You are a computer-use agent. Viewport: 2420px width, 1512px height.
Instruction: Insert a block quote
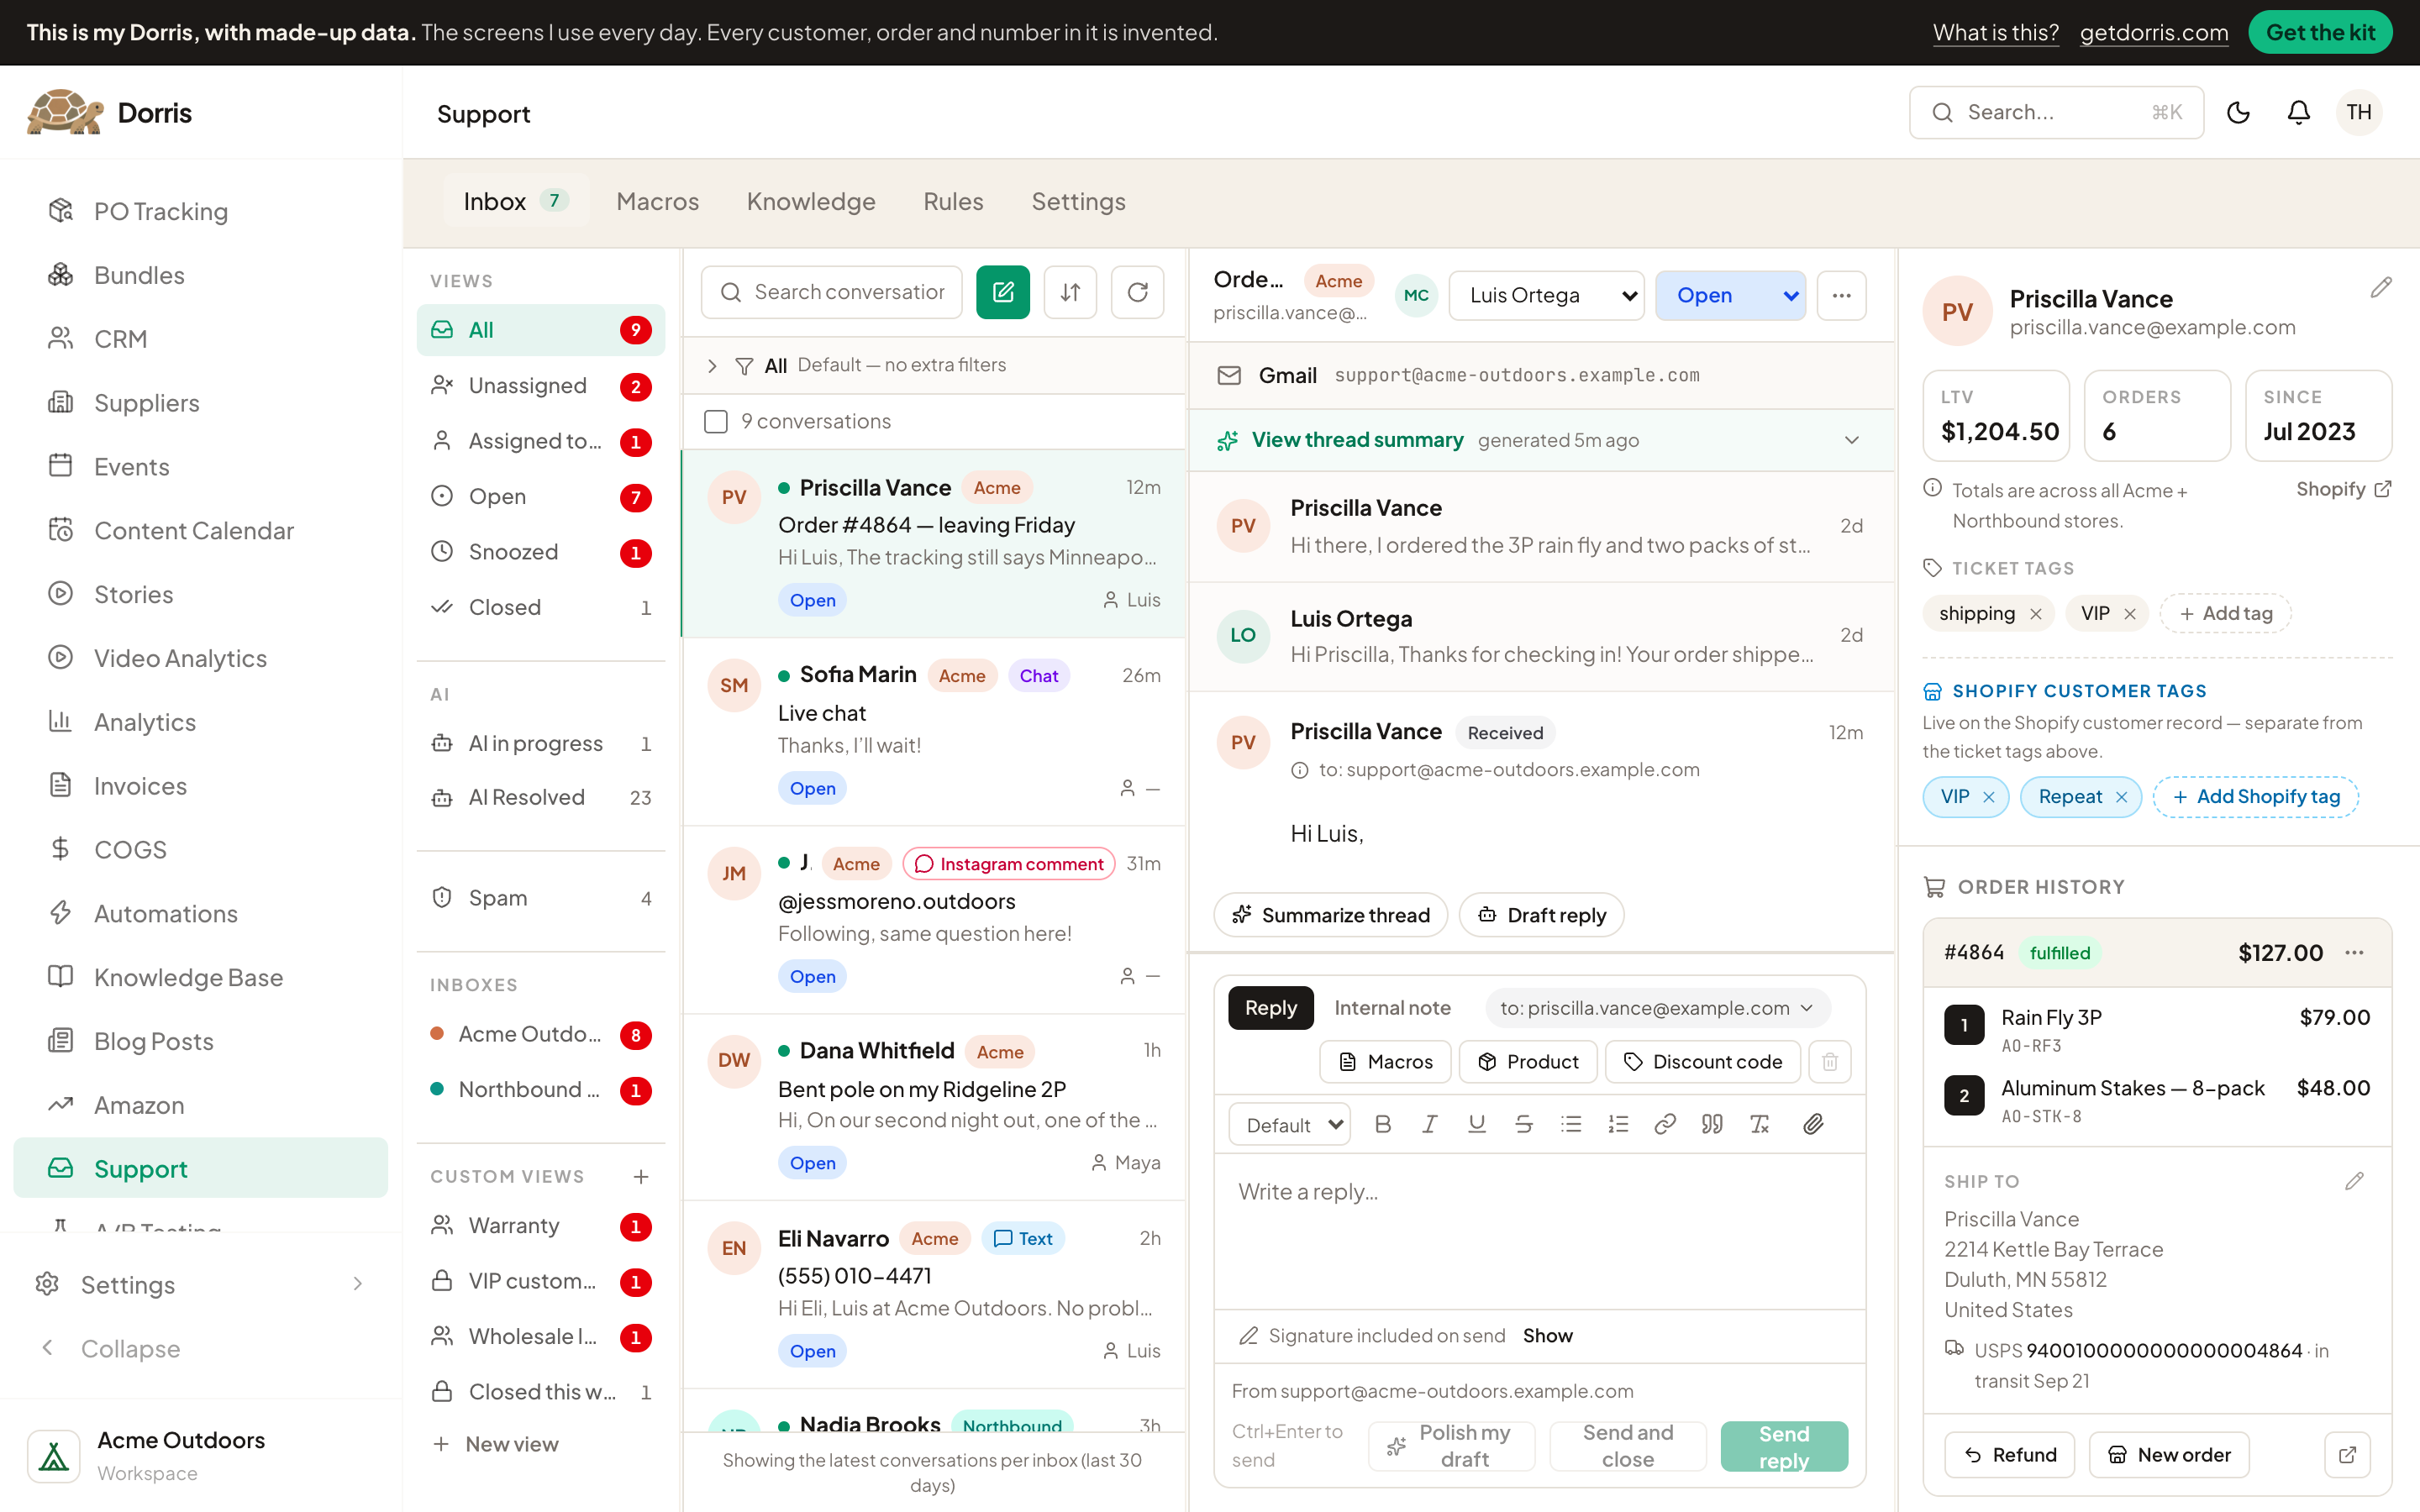(x=1712, y=1124)
